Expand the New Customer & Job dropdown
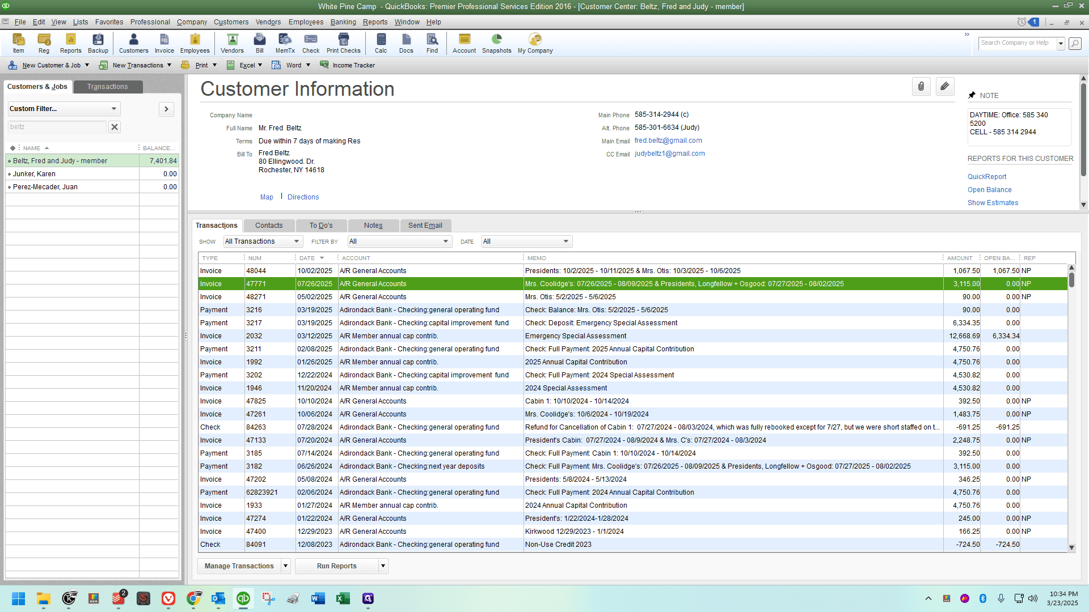Viewport: 1089px width, 612px height. pos(87,65)
